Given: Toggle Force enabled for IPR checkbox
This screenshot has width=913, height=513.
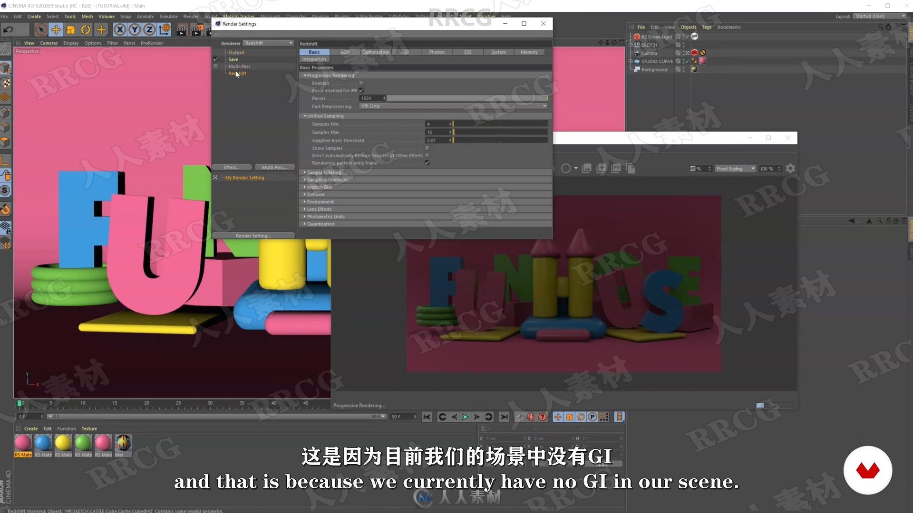Looking at the screenshot, I should [x=361, y=90].
